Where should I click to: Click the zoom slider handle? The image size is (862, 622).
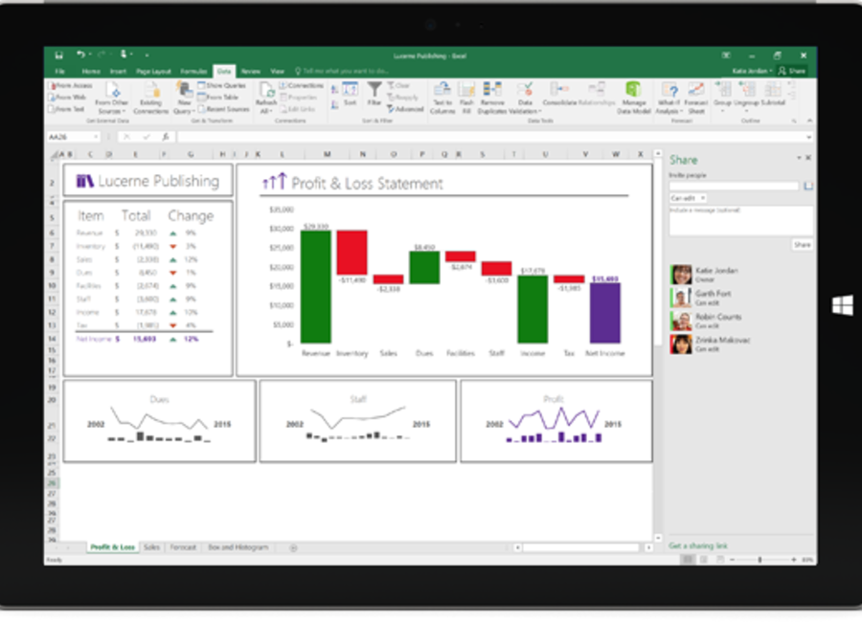(760, 560)
